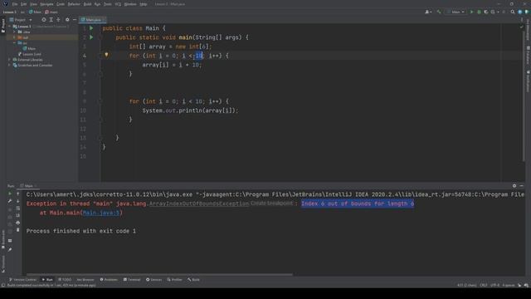
Task: Collapse the src folder
Action: (x=14, y=43)
